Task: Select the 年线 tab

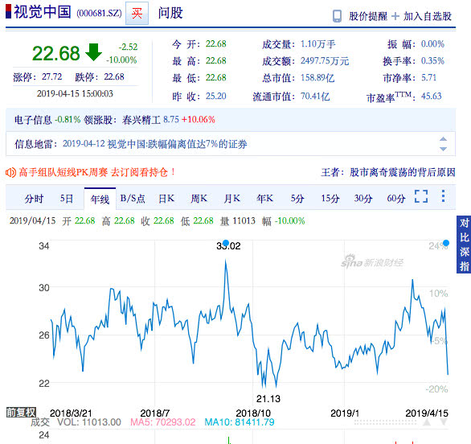Action: click(100, 199)
